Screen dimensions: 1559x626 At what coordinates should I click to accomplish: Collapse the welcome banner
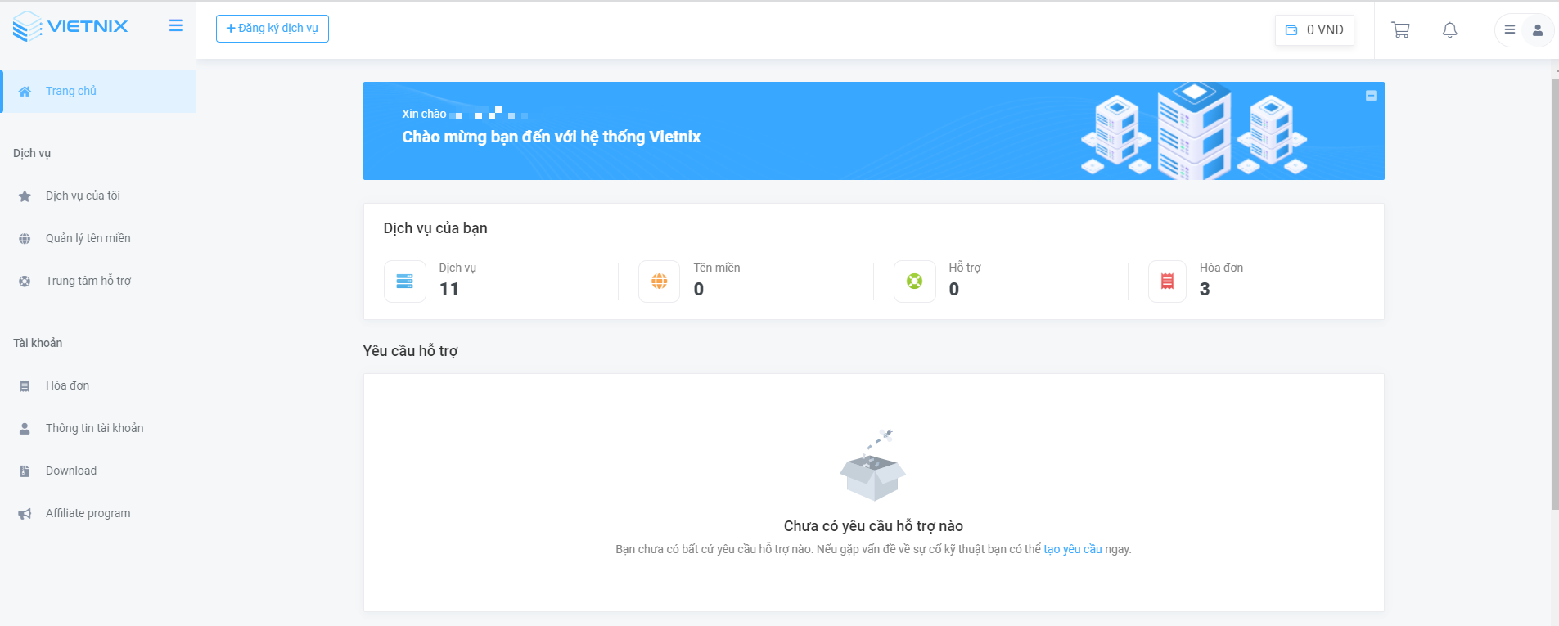(1371, 96)
